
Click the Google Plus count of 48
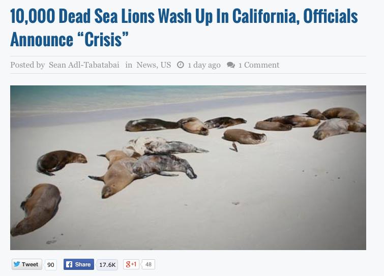pos(149,264)
